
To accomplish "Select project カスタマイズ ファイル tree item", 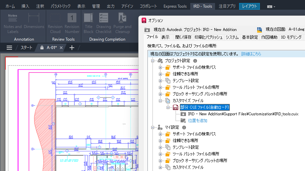I will (188, 101).
